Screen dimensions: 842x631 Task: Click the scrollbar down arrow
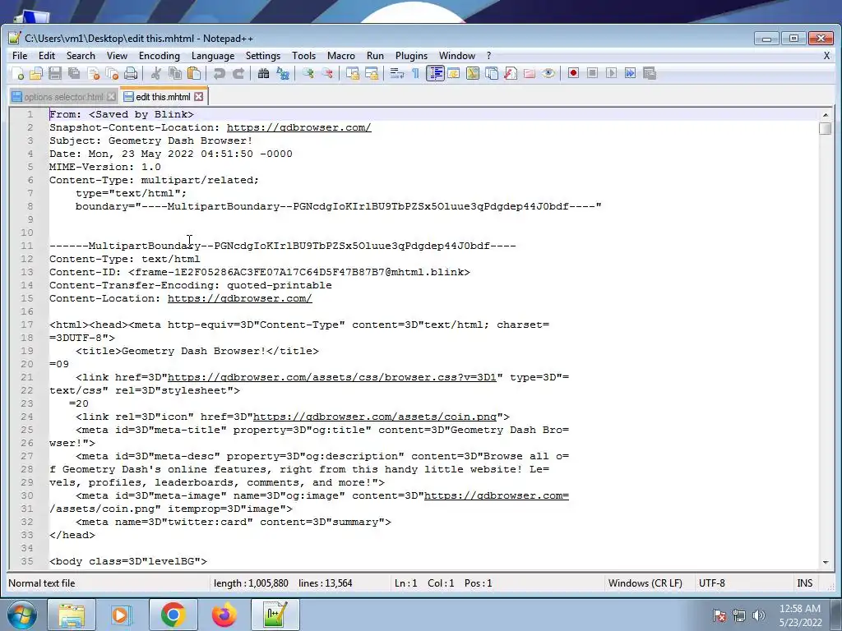point(826,562)
